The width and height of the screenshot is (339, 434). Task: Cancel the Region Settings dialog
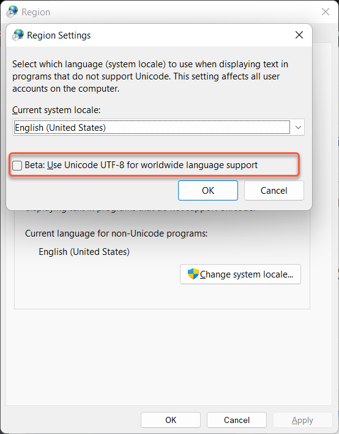click(274, 191)
